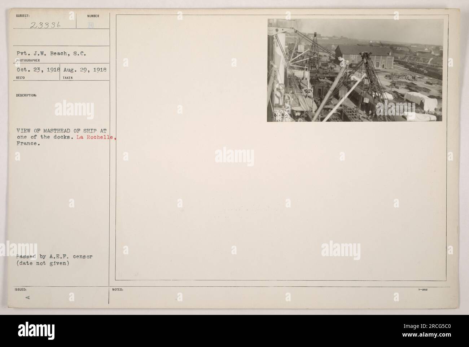Image resolution: width=469 pixels, height=347 pixels.
Task: Click the line Passed by A.E.F. censor
Action: (x=54, y=256)
